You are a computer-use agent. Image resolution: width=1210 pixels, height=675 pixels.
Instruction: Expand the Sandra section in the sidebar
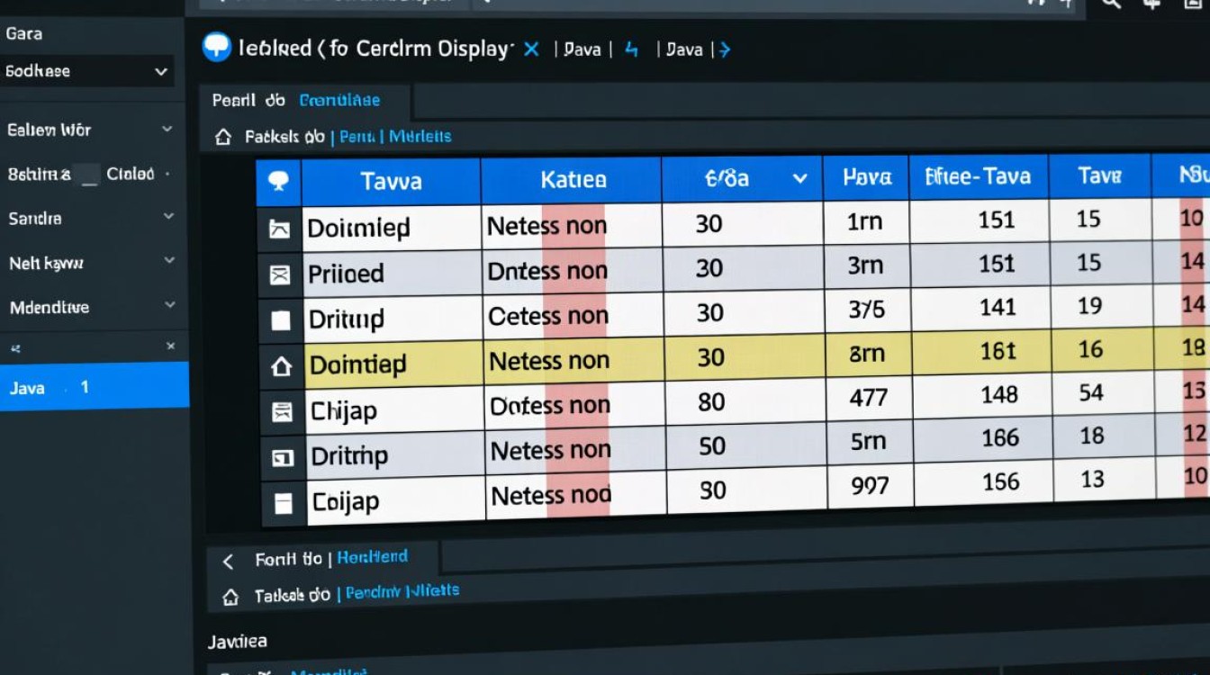168,217
